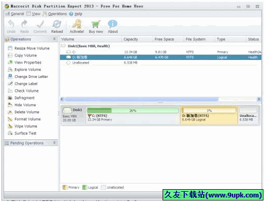
Task: Sort by Free Space column
Action: 168,39
